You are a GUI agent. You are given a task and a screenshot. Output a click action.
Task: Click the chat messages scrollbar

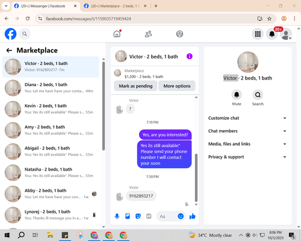(x=196, y=178)
